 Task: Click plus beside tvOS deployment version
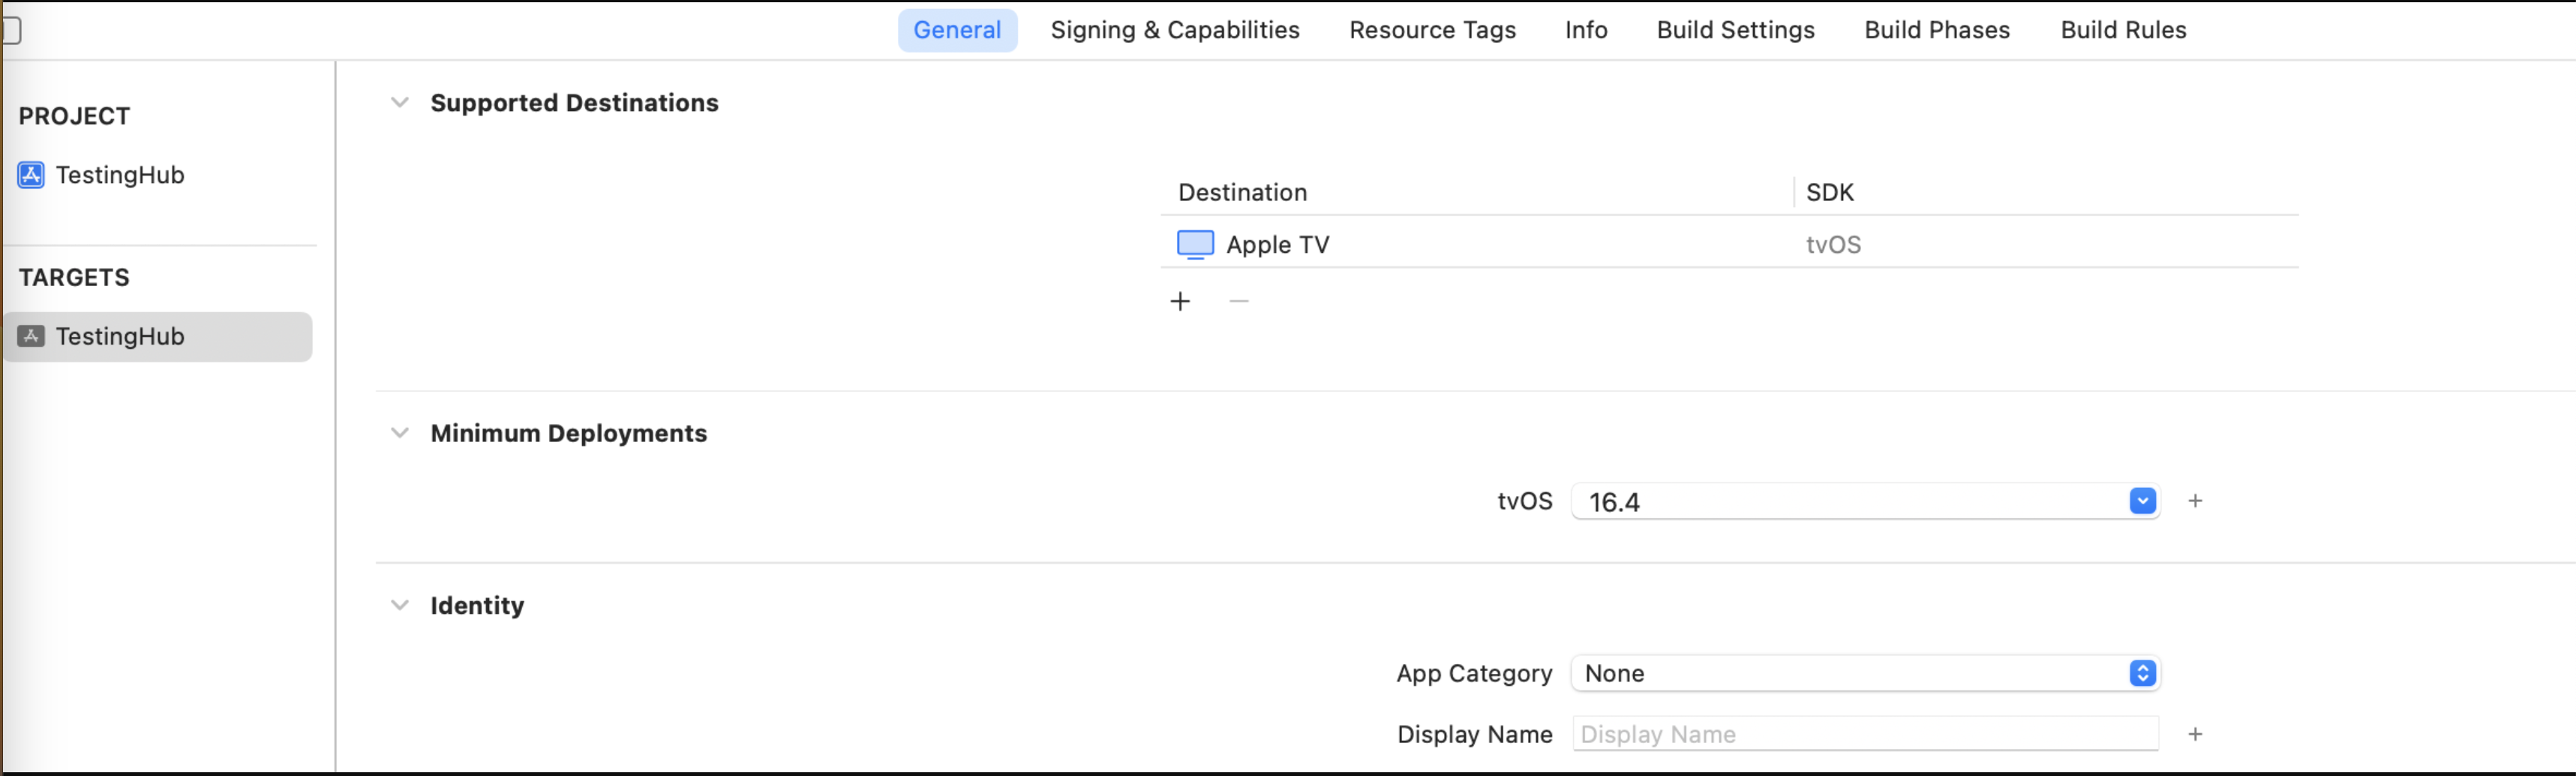pos(2195,501)
